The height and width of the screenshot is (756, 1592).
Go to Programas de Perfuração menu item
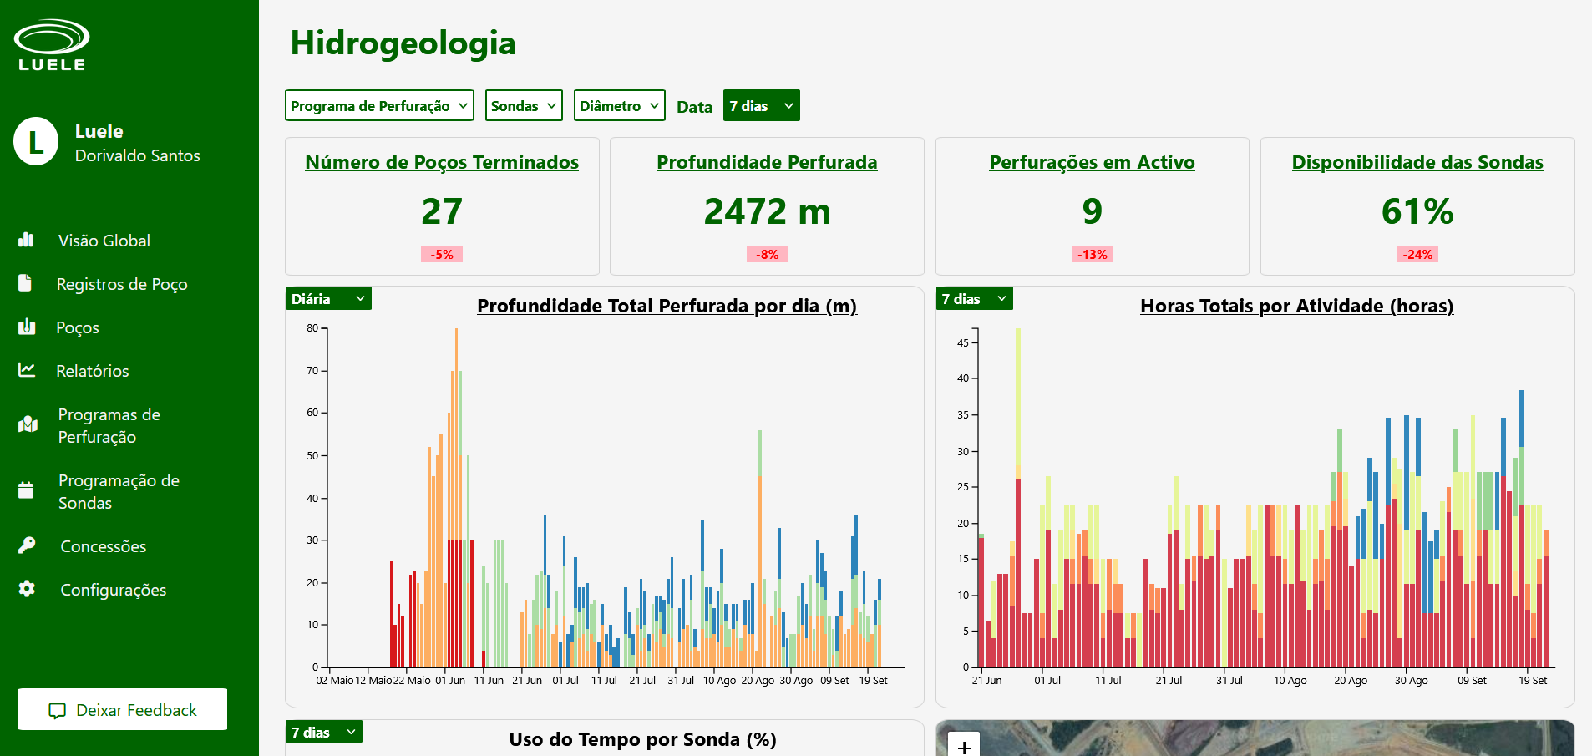click(x=109, y=425)
